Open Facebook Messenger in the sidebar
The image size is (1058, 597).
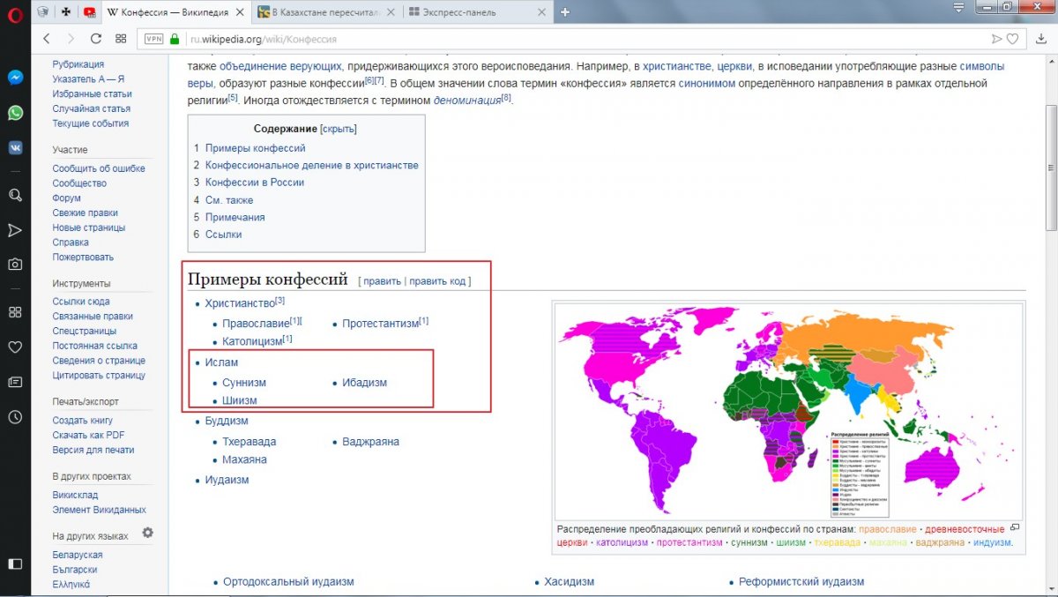click(x=15, y=77)
